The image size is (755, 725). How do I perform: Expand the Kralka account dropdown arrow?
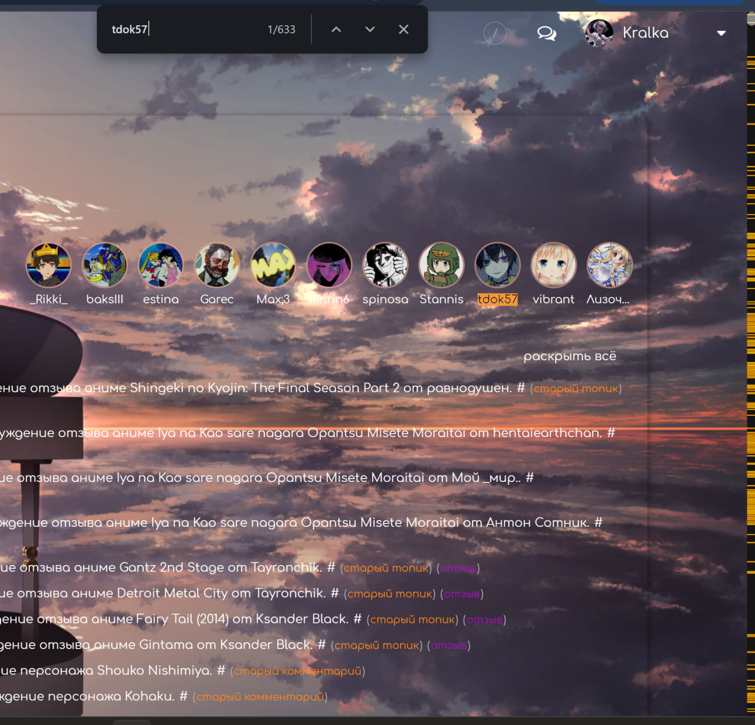click(x=721, y=33)
